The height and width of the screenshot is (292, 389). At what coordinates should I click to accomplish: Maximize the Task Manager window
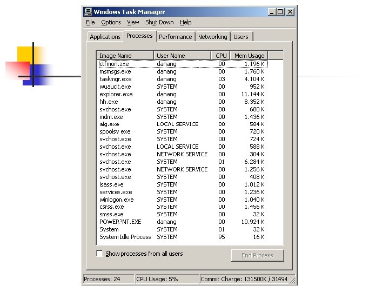coord(280,12)
